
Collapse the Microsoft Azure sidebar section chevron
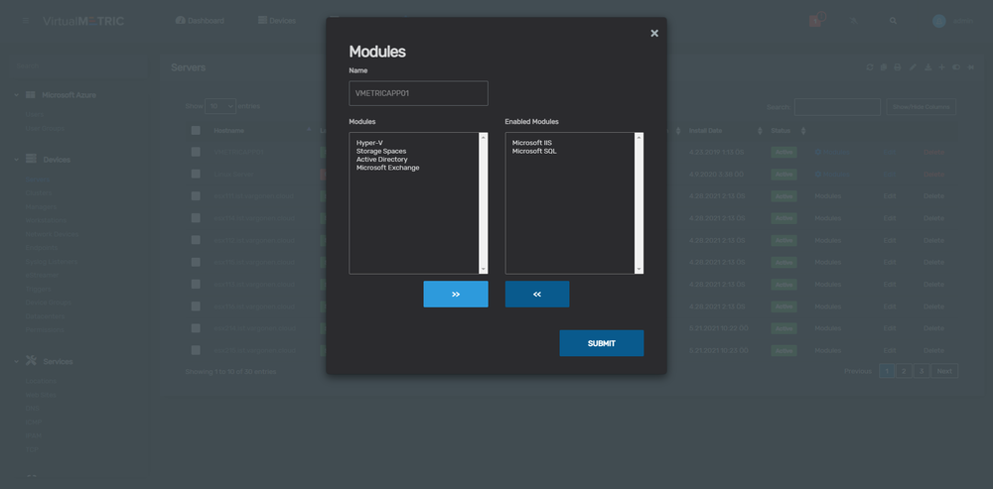click(17, 95)
